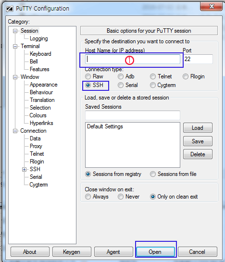Open the SSH category in tree
225x262 pixels.
coord(35,169)
